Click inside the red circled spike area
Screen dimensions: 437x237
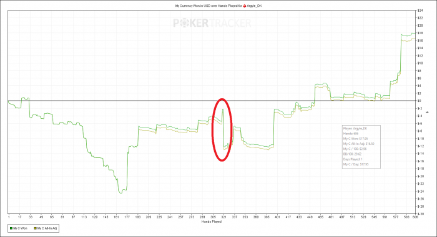coord(222,130)
